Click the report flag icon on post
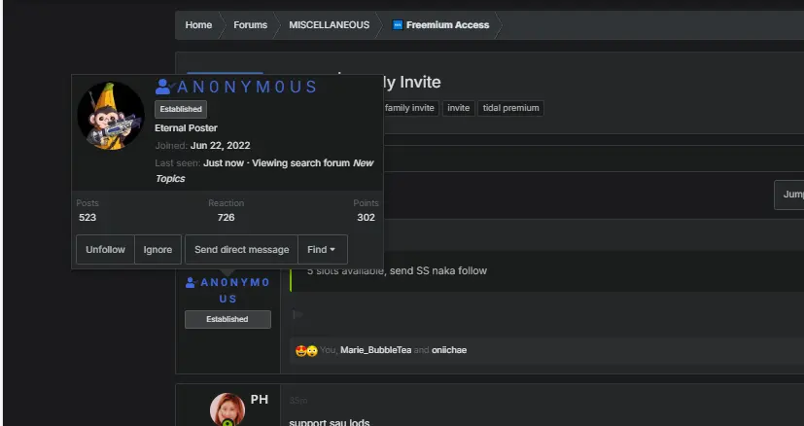 point(297,314)
